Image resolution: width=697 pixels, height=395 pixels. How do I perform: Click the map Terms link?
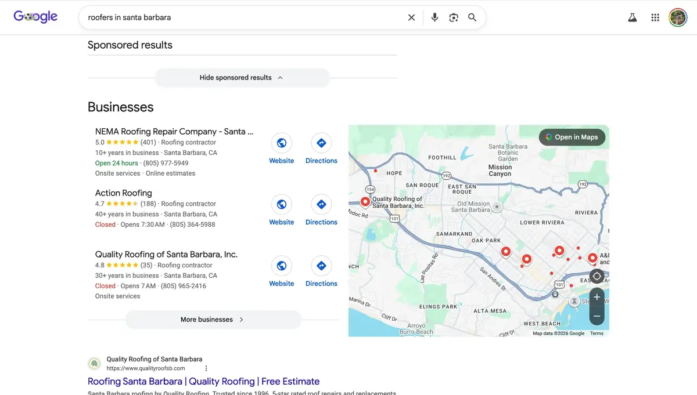[x=597, y=334]
